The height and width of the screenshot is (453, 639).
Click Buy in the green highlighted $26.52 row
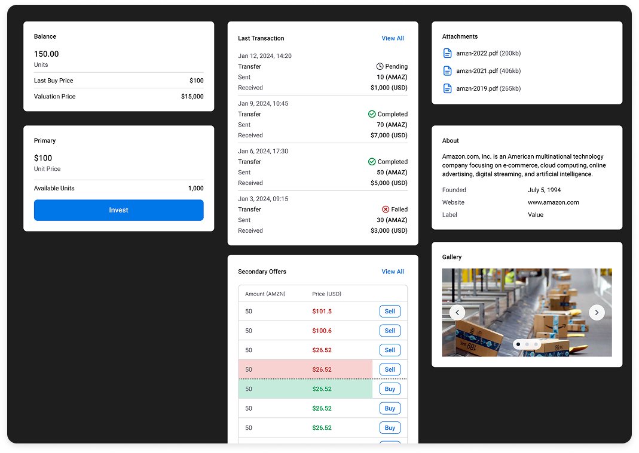390,389
